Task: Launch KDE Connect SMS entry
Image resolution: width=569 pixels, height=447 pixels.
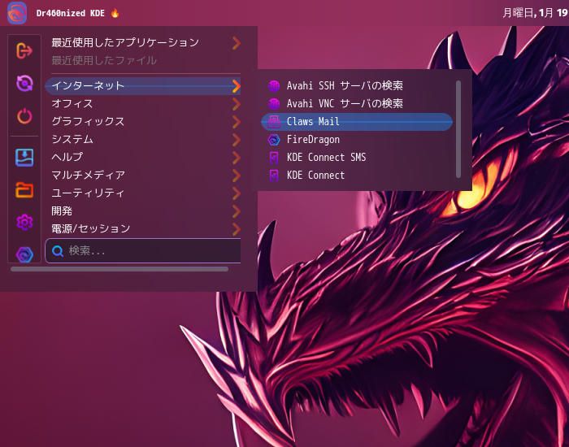Action: (357, 158)
